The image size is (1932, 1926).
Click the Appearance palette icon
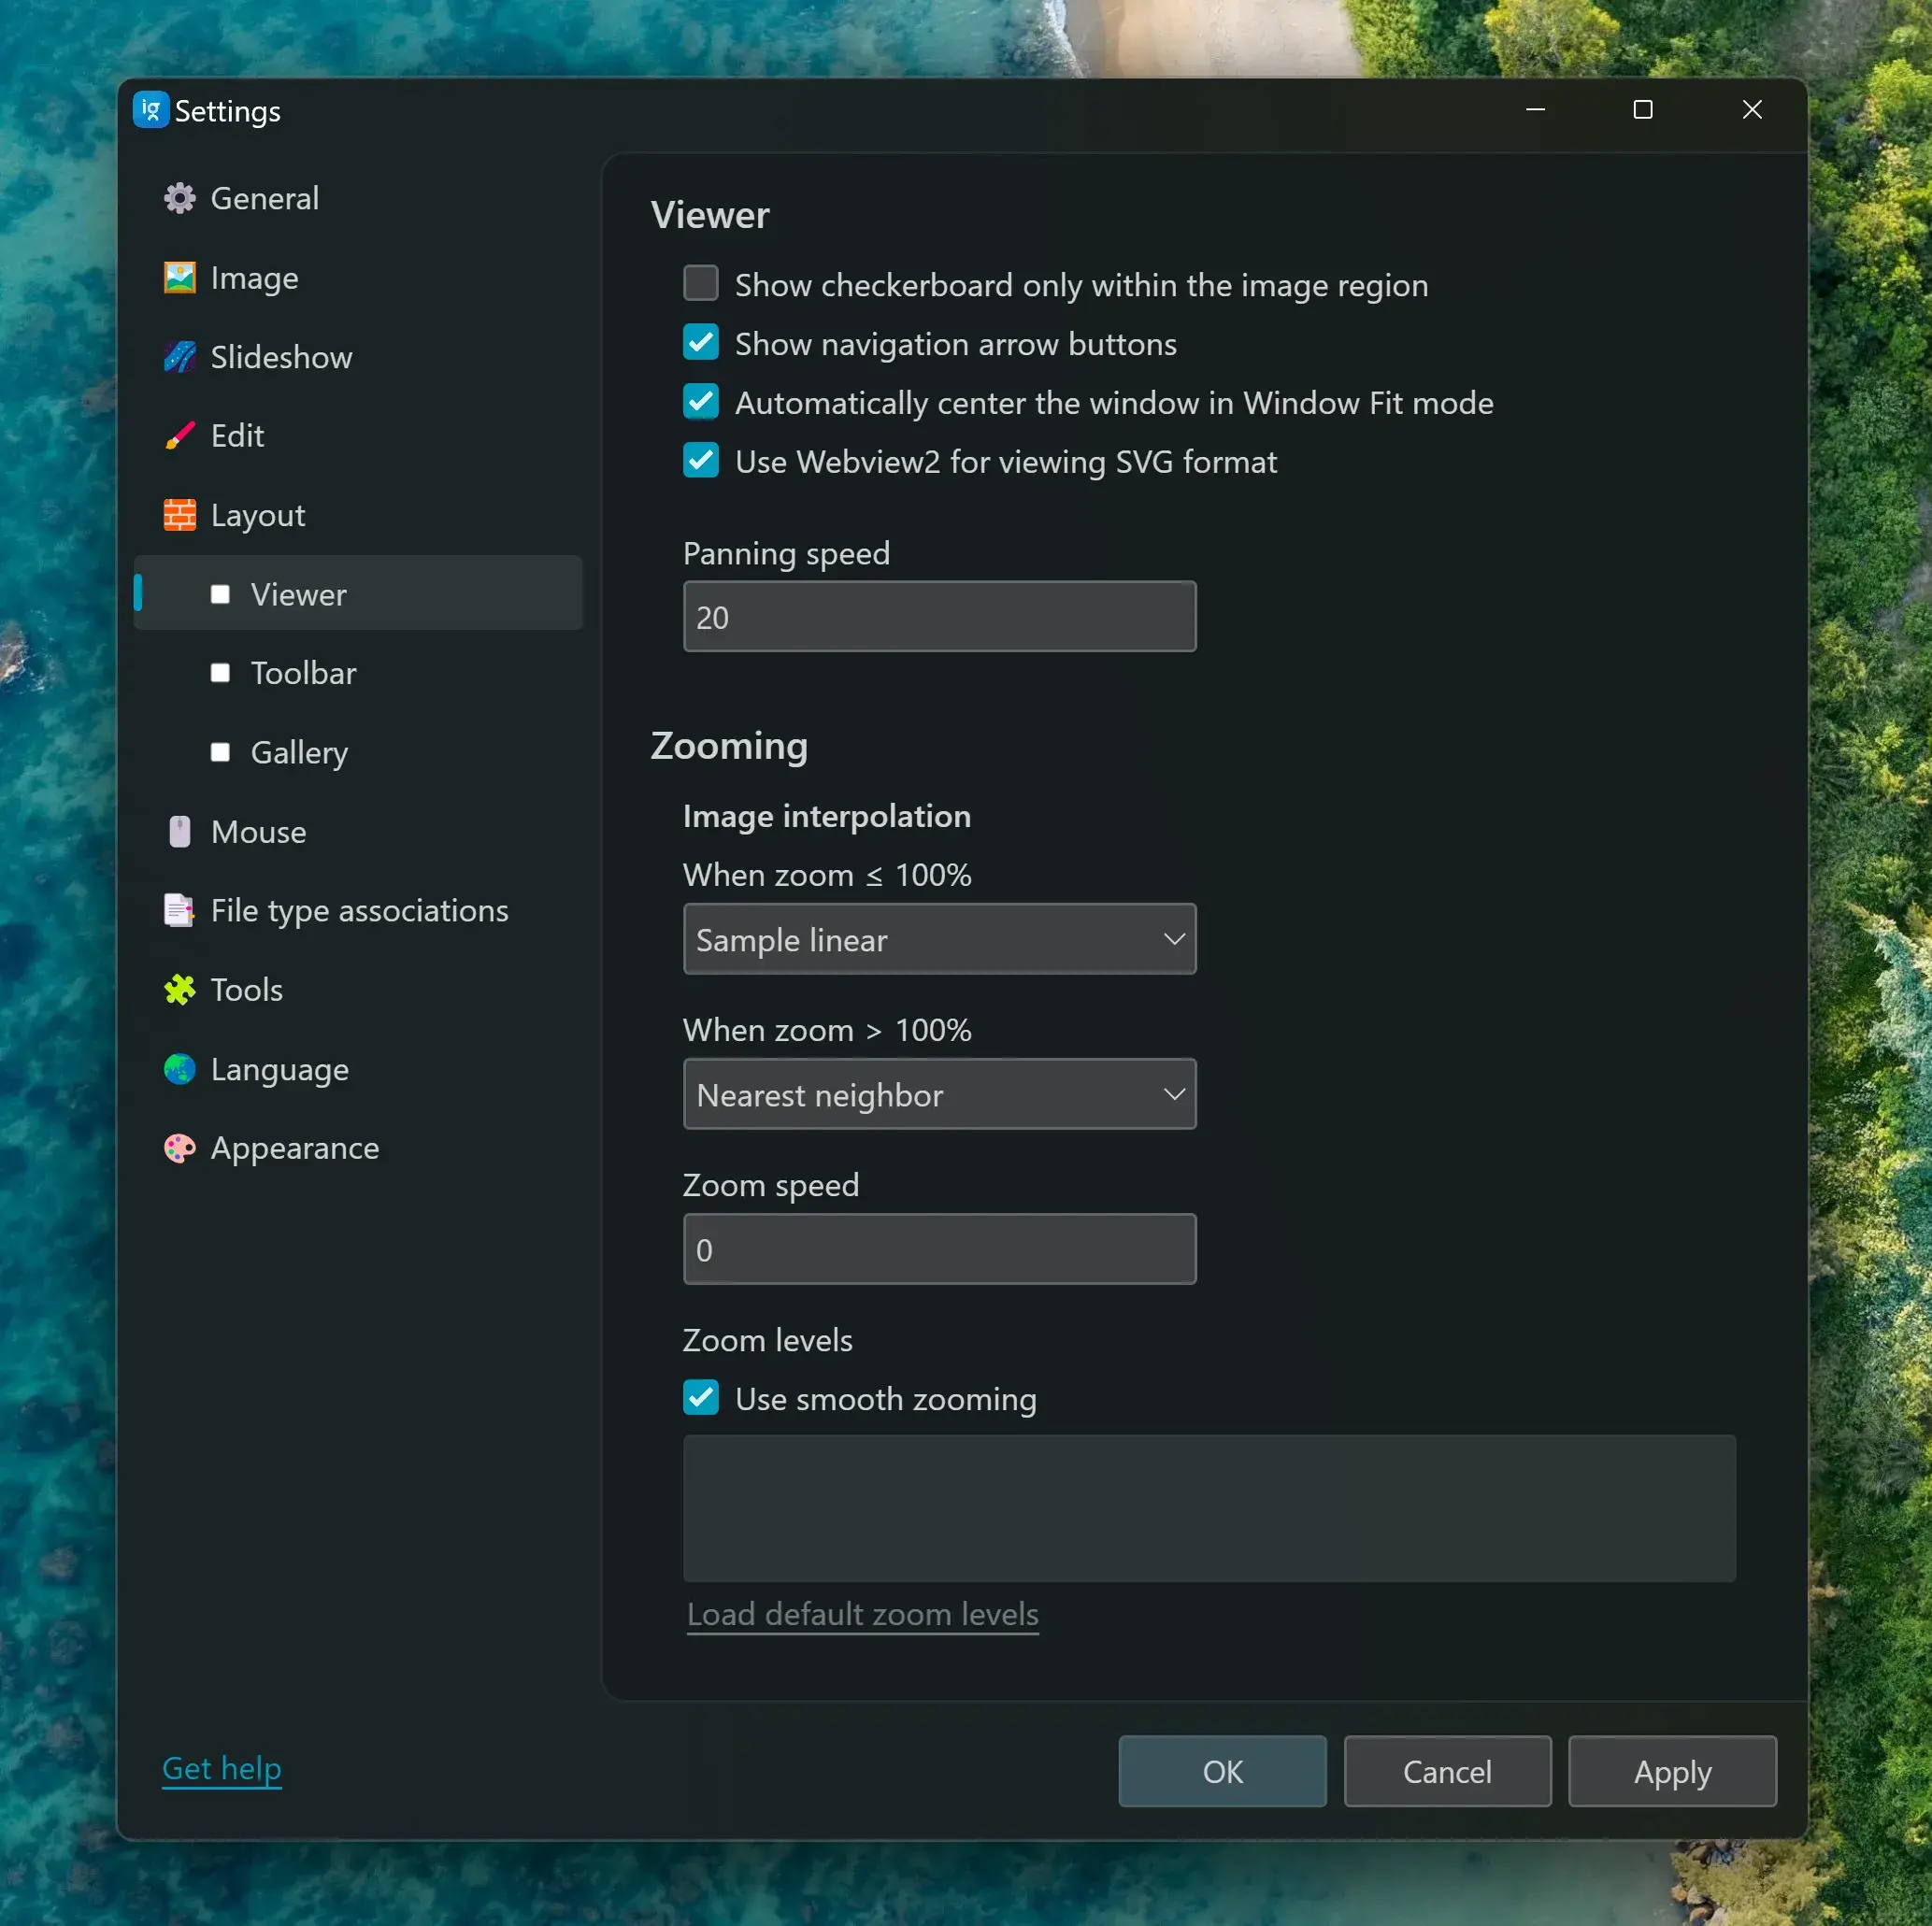[179, 1148]
